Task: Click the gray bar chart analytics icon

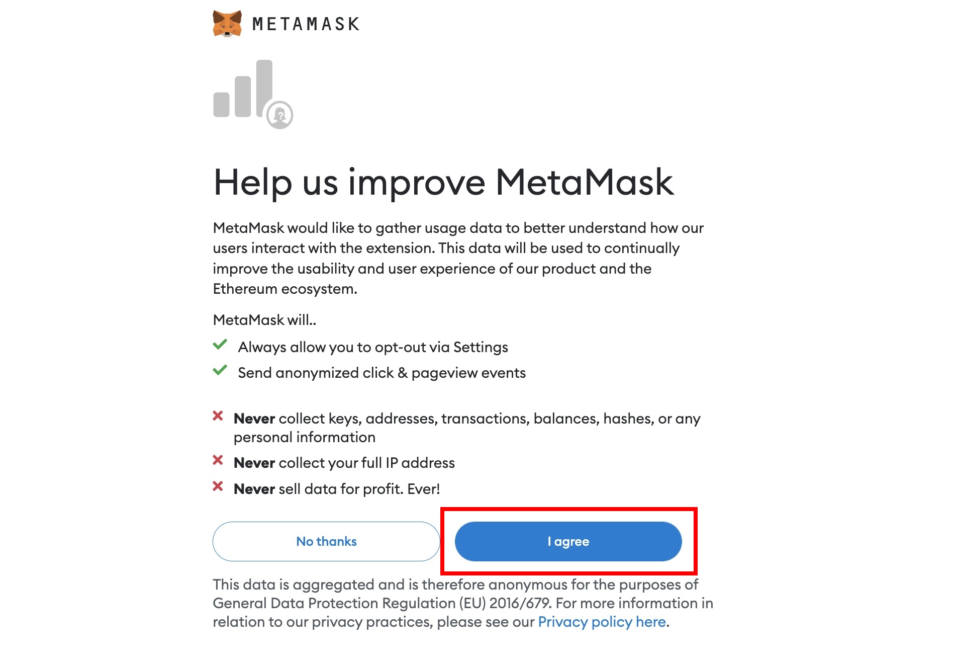Action: [x=243, y=90]
